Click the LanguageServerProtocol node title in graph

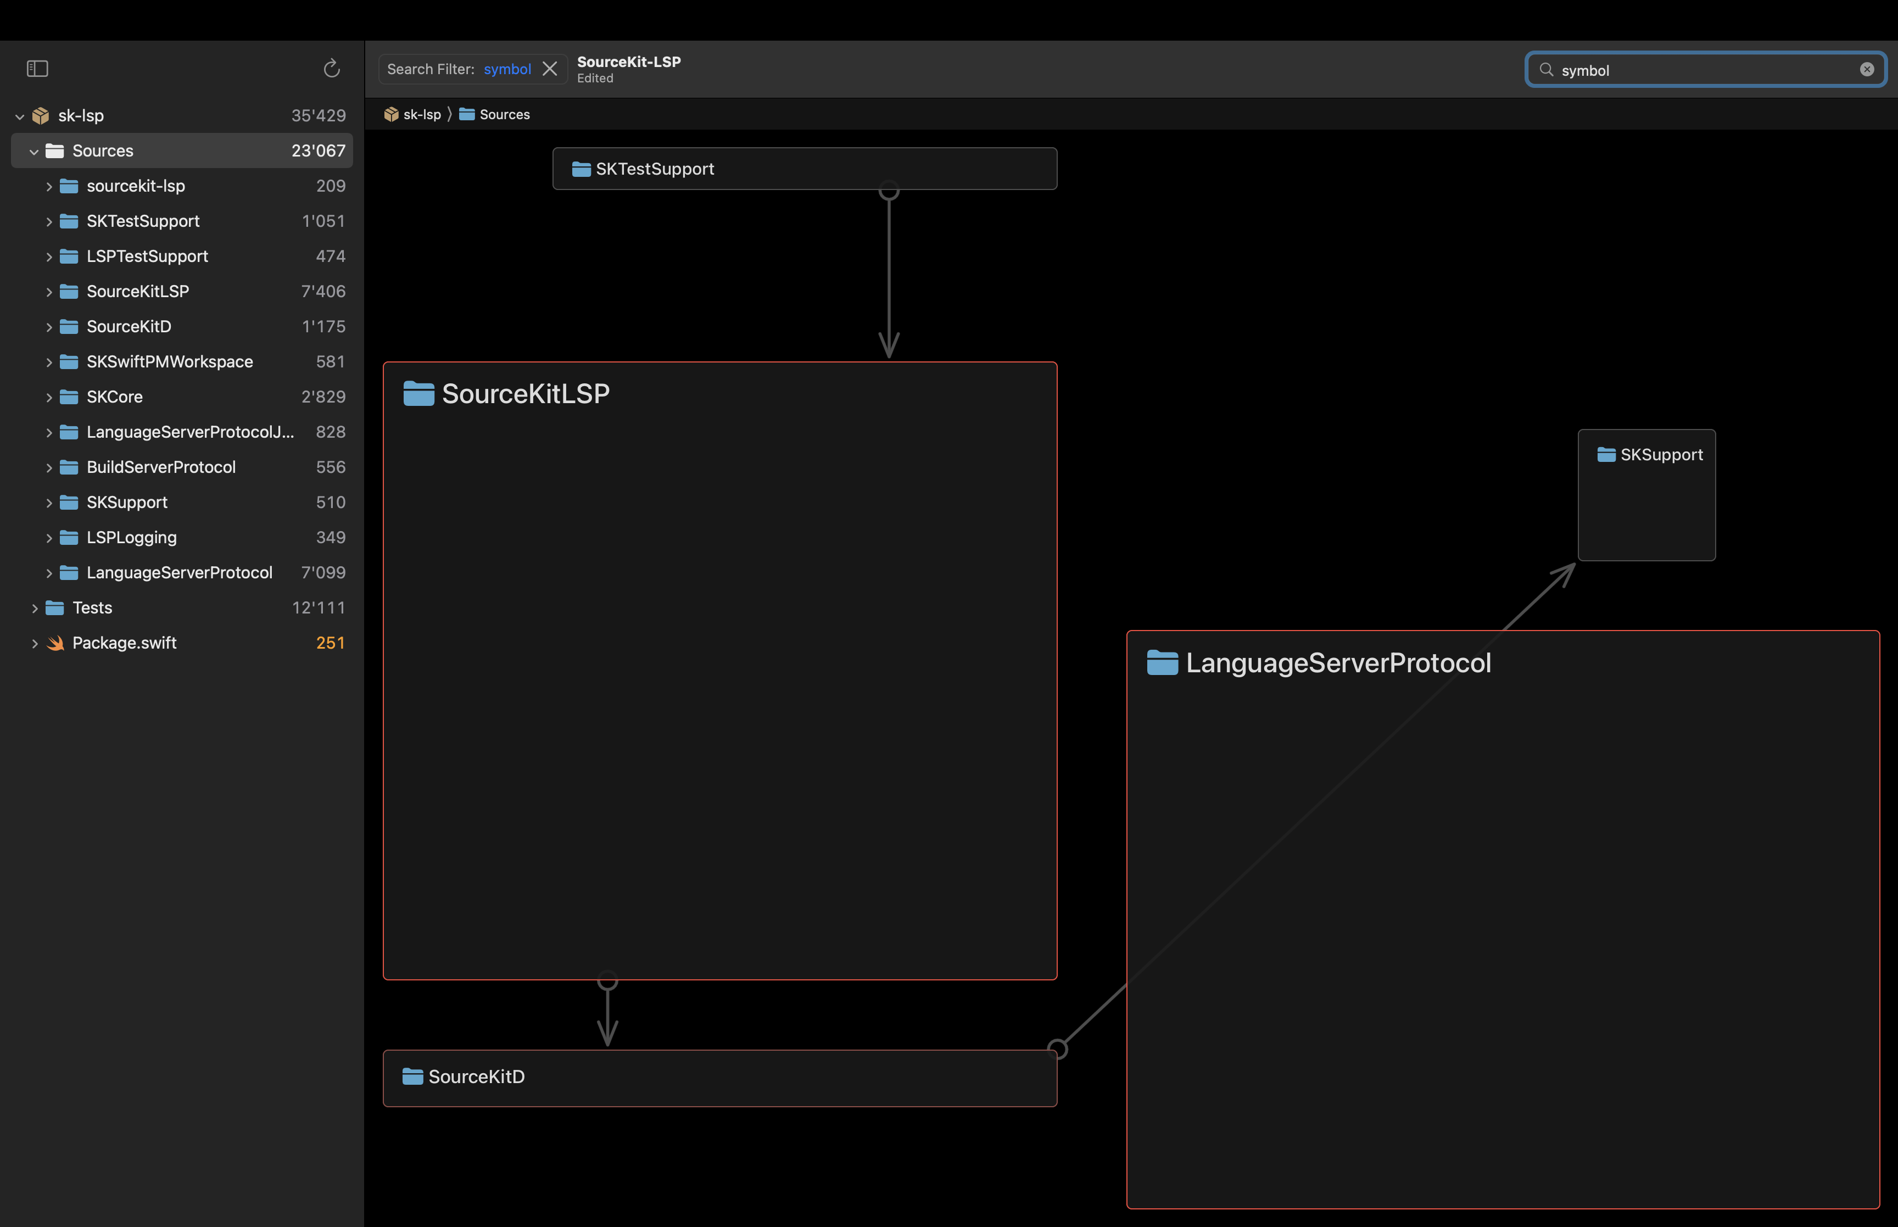[1338, 663]
